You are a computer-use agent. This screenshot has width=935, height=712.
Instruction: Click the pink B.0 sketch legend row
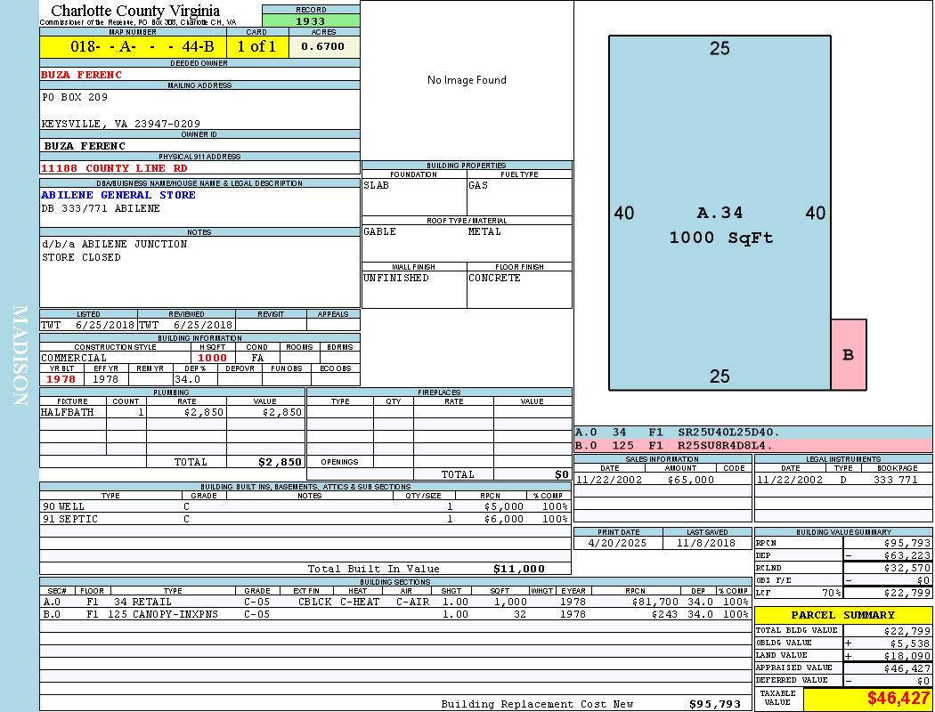(752, 445)
